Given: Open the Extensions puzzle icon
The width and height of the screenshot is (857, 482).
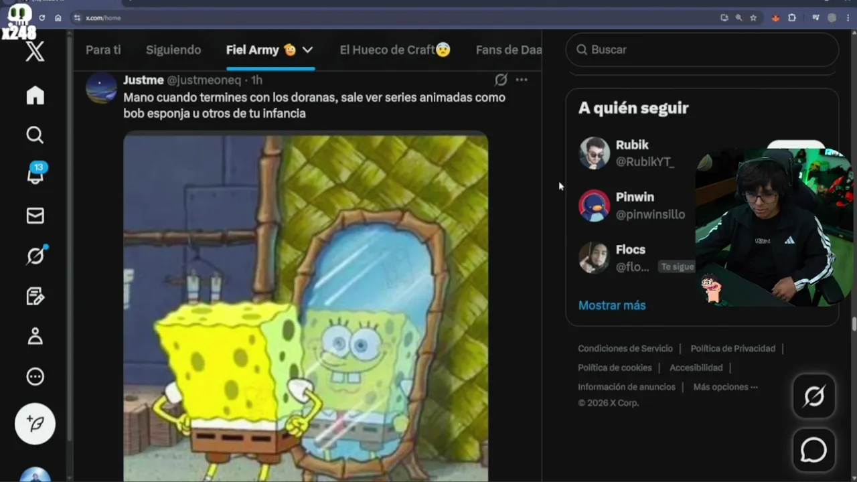Looking at the screenshot, I should (x=792, y=18).
